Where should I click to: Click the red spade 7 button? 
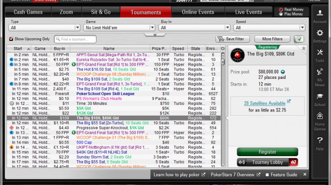(x=293, y=162)
